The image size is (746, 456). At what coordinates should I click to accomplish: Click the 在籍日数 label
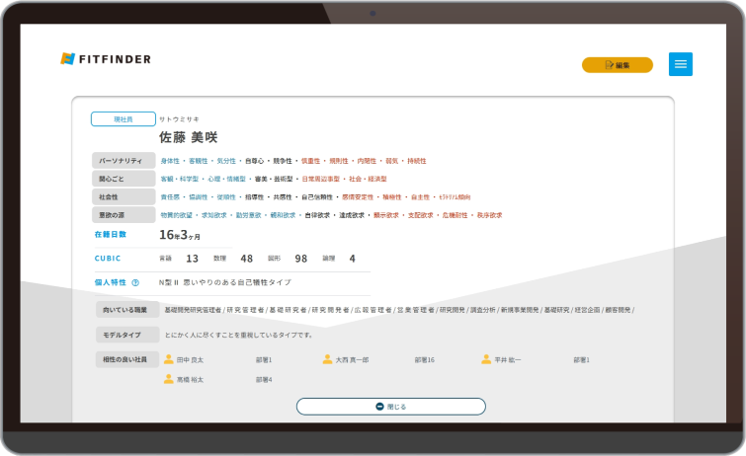pos(111,235)
